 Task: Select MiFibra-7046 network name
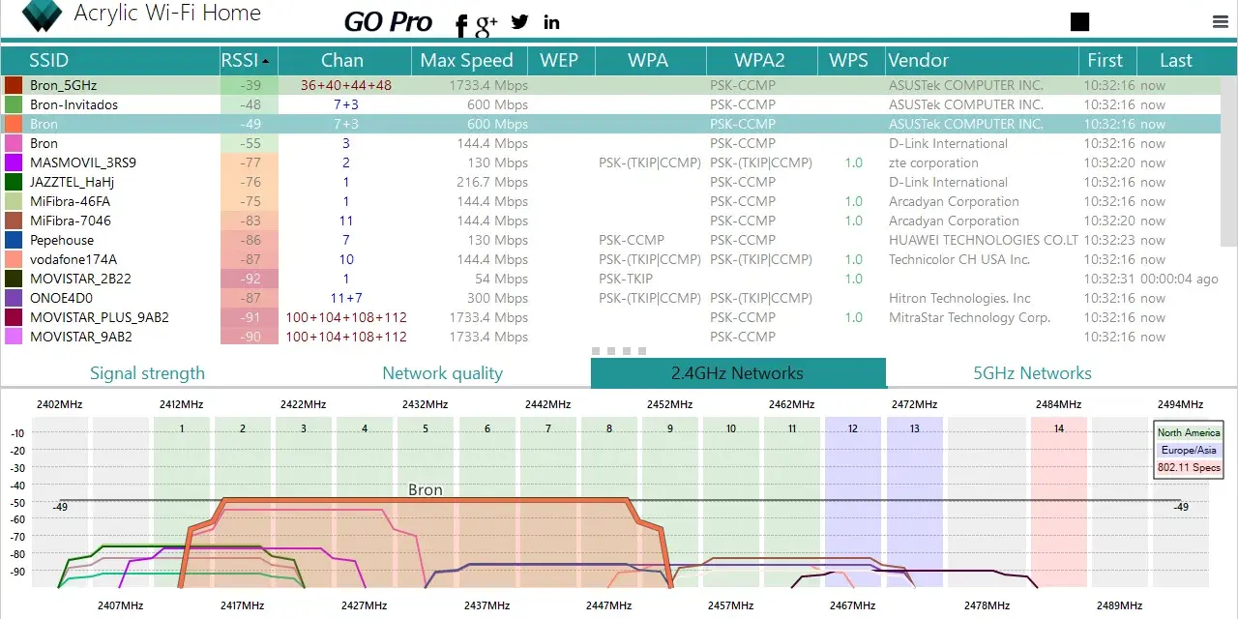(x=71, y=221)
